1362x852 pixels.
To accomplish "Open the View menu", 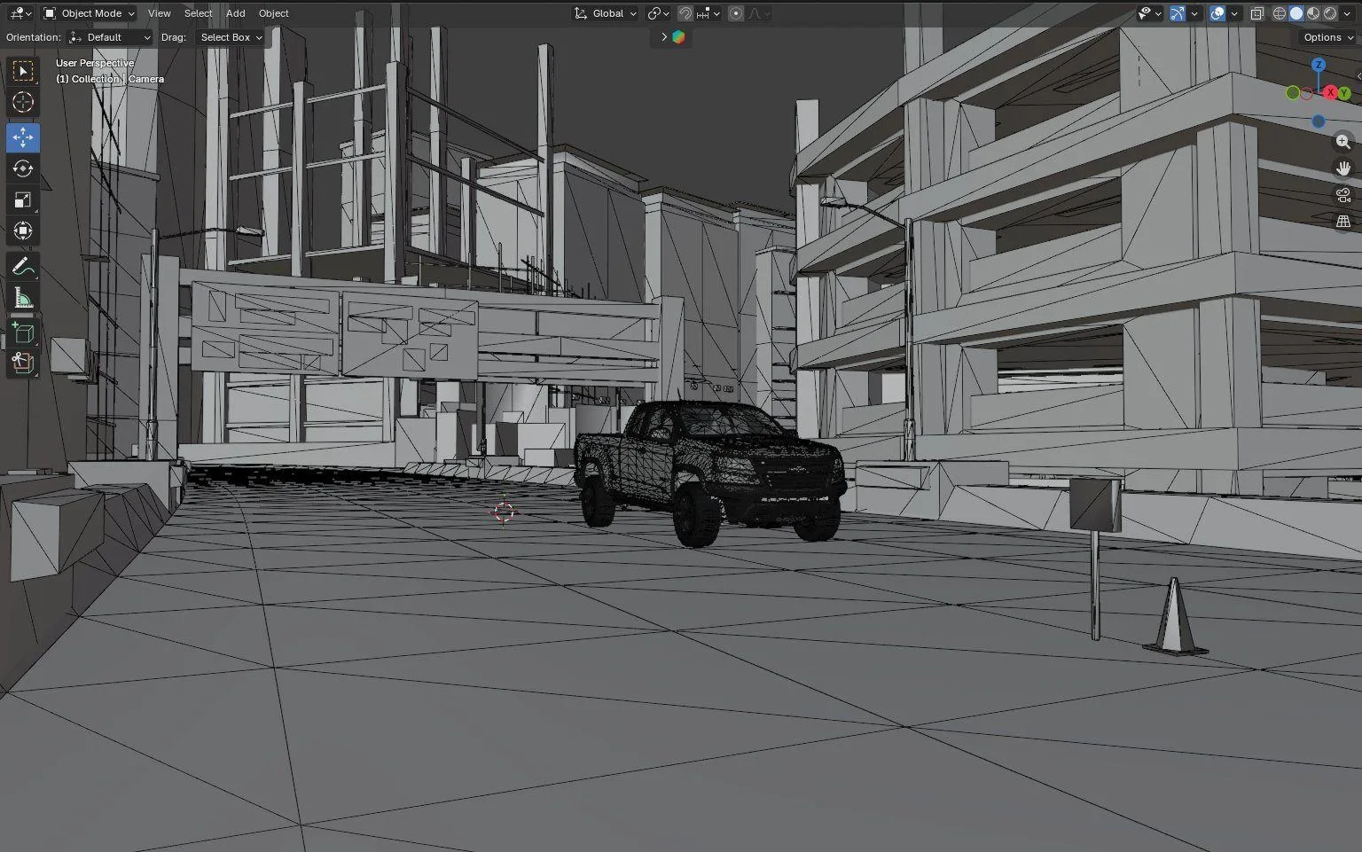I will point(160,13).
